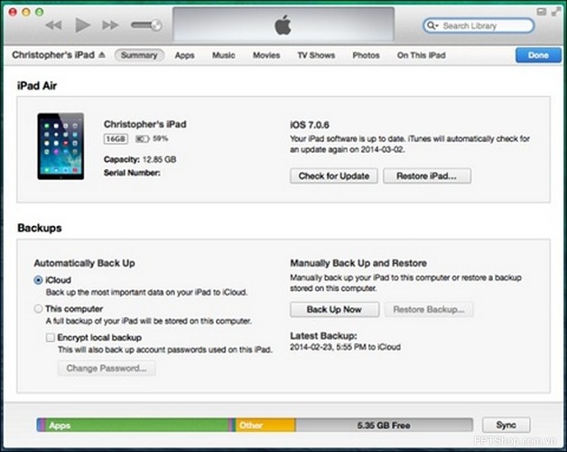Screen dimensions: 567x452
Task: Enable Encrypt local backup checkbox
Action: (x=51, y=337)
